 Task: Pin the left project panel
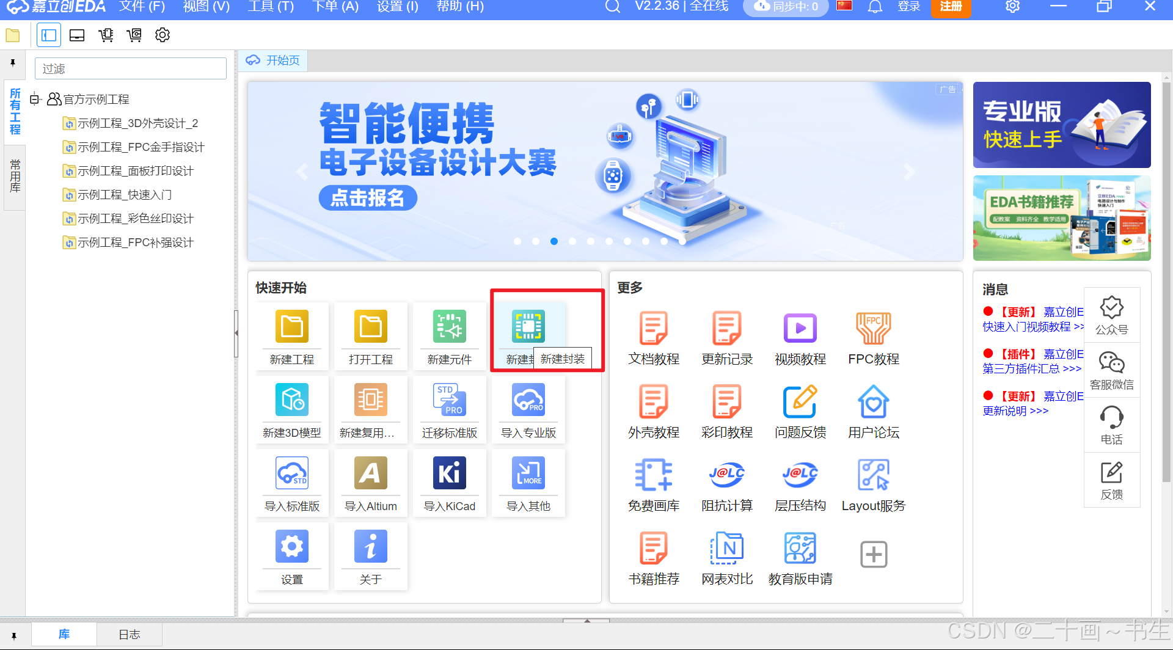[13, 63]
